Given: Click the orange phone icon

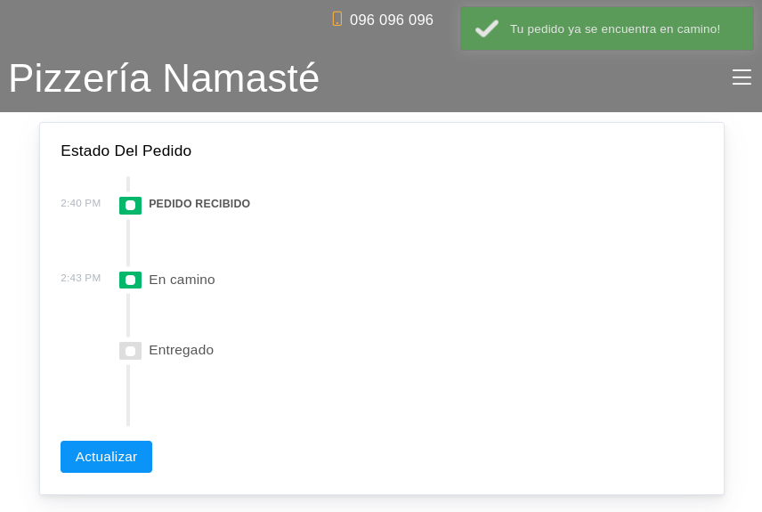Looking at the screenshot, I should pyautogui.click(x=336, y=19).
